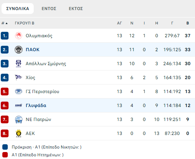Click the Γλυφάδα team logo
195x159 pixels.
pos(19,105)
